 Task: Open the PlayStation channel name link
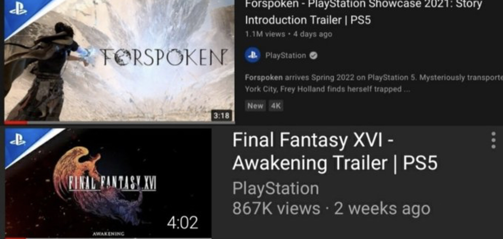(286, 56)
